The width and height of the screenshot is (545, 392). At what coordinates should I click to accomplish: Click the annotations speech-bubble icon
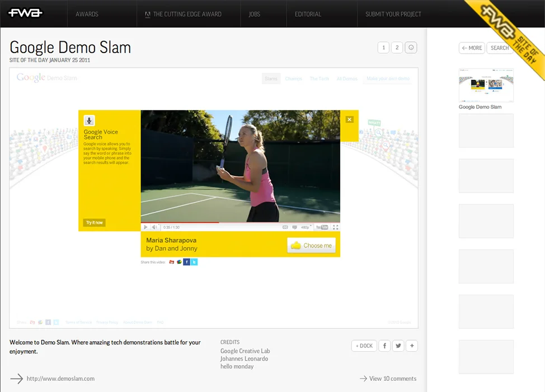click(x=294, y=227)
